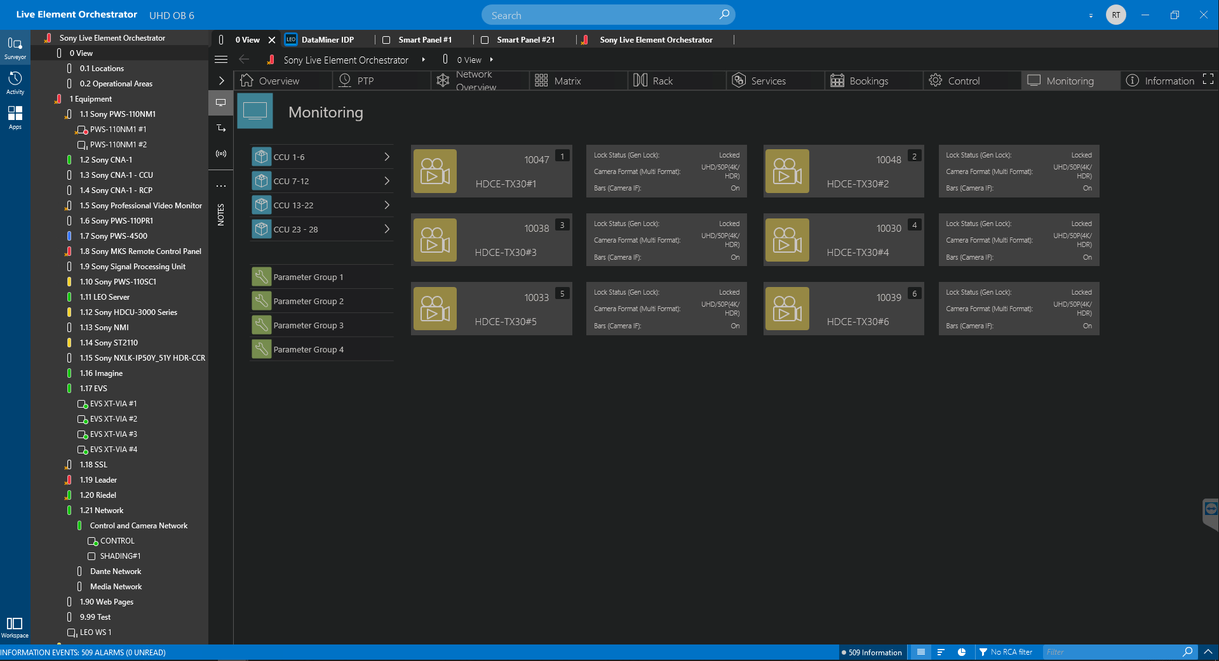Switch to the DataMiner IDP card tab
Image resolution: width=1219 pixels, height=661 pixels.
click(327, 39)
